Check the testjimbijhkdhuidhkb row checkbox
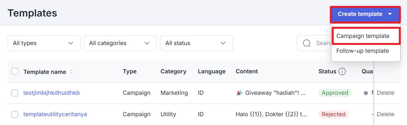Screen dimensions: 407x125 click(x=15, y=93)
